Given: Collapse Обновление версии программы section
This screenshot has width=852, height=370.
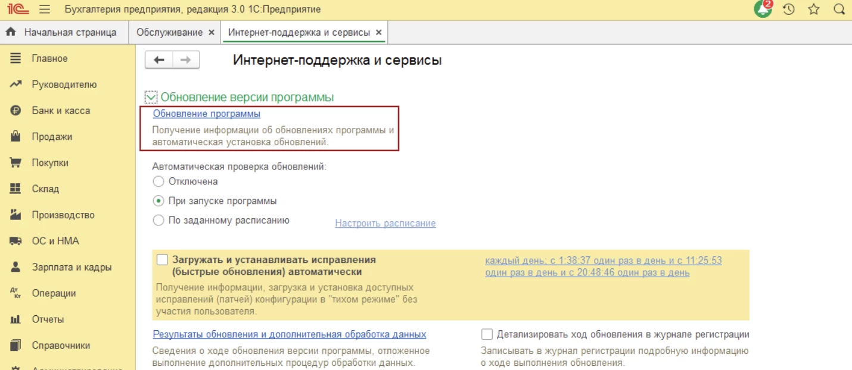Looking at the screenshot, I should click(151, 97).
